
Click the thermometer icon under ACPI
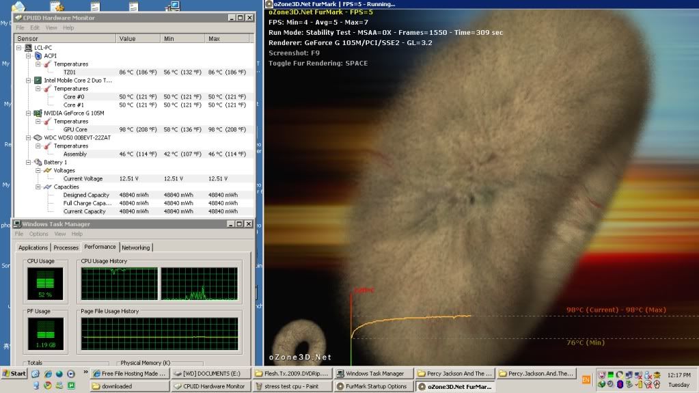click(x=48, y=64)
